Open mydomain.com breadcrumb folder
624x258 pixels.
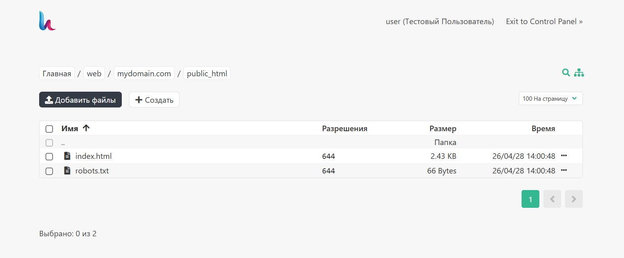(x=144, y=73)
